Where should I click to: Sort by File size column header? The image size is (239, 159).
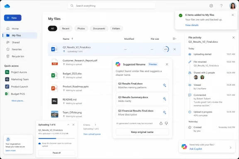[x=155, y=39]
